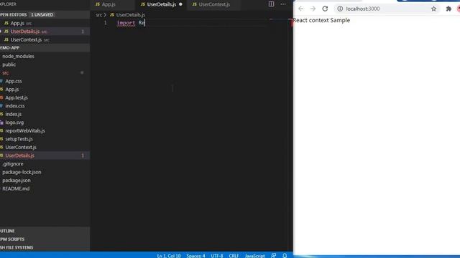Click the React context Sample text

[321, 20]
